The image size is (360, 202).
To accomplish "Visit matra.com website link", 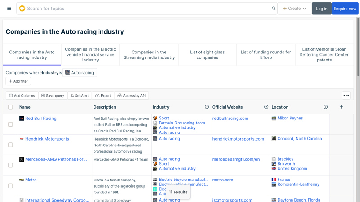I will [x=223, y=180].
